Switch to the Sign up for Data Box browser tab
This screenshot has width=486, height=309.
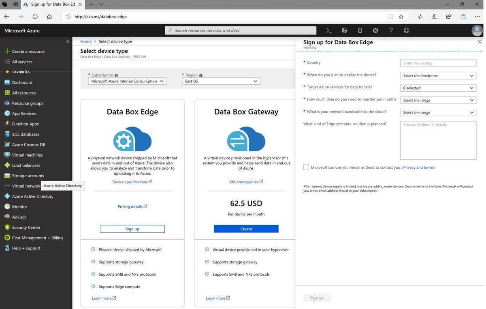[x=52, y=4]
